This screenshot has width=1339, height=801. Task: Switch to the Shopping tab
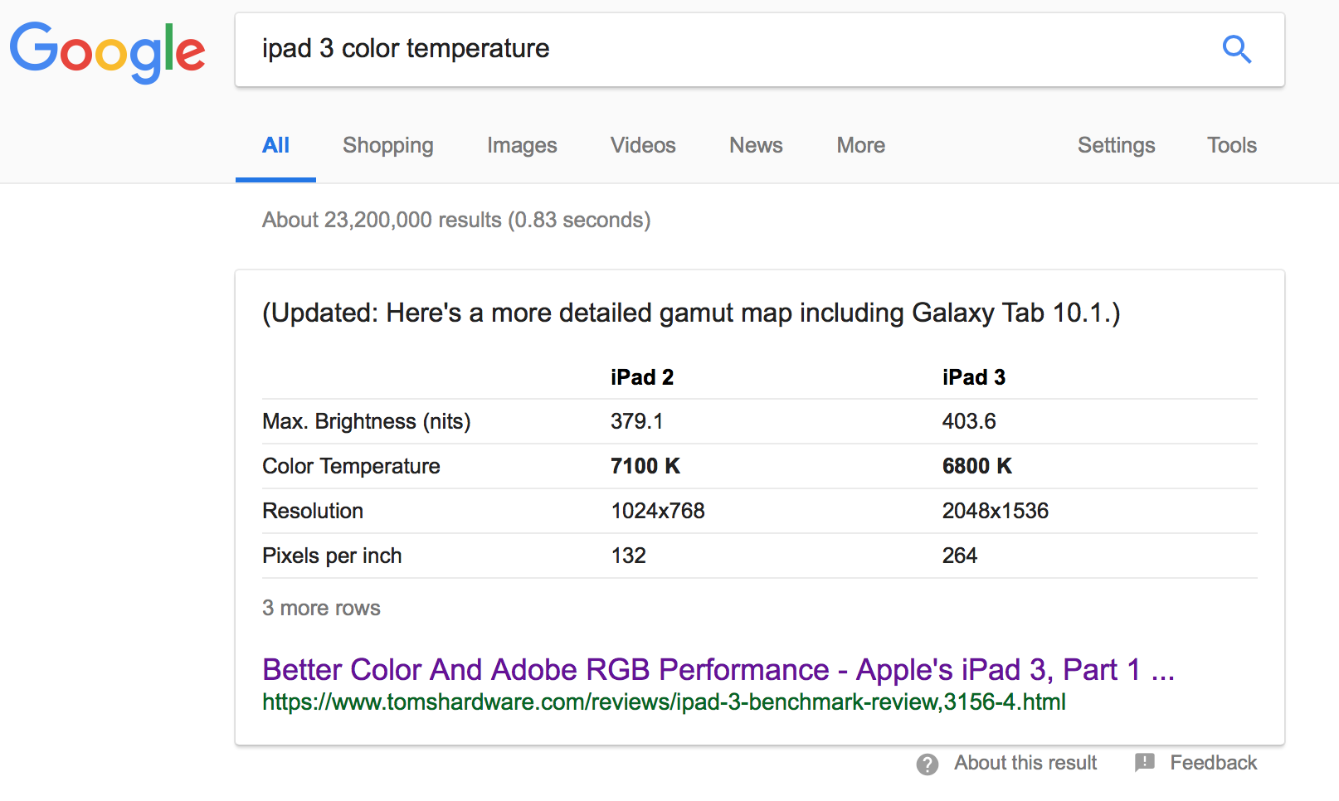click(x=387, y=146)
